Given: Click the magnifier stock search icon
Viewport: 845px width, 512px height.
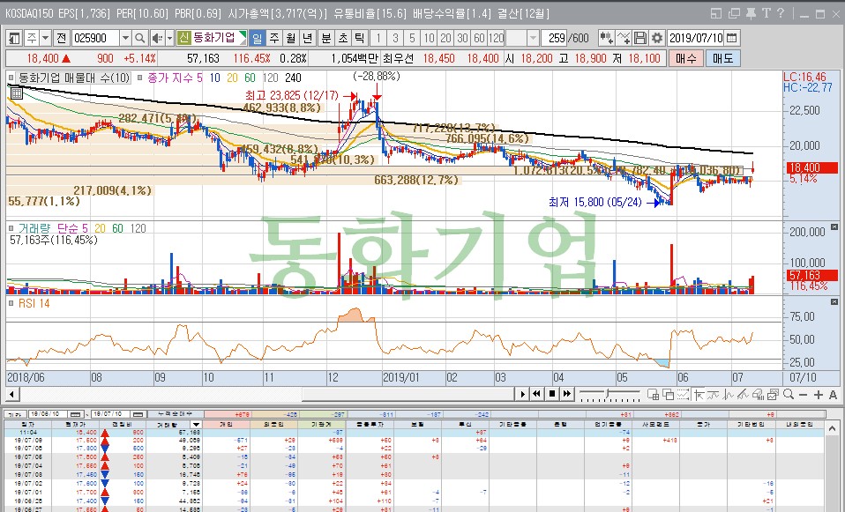Looking at the screenshot, I should [x=139, y=38].
